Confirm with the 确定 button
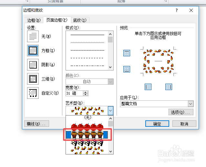This screenshot has width=206, height=167. point(157,124)
